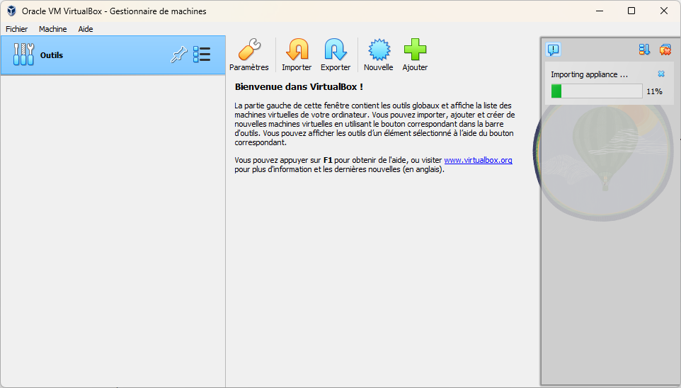The image size is (681, 388).
Task: Clear all notifications with the red-X icon
Action: point(665,50)
